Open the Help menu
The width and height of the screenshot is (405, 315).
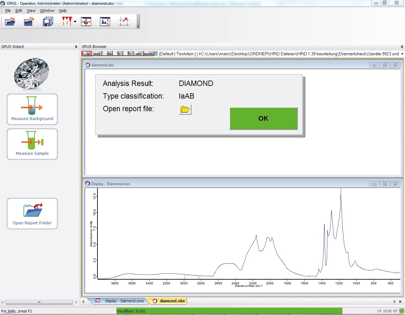coord(63,10)
